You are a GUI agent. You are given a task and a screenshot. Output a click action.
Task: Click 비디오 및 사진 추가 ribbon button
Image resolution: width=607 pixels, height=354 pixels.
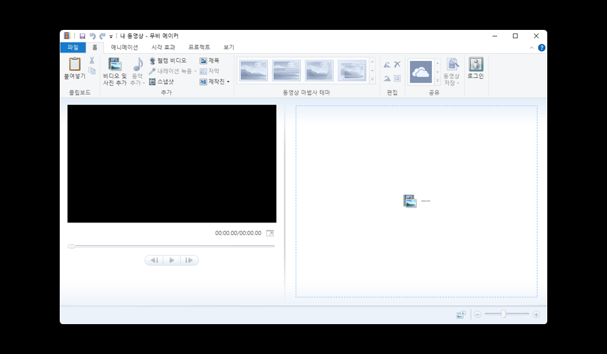pos(115,72)
